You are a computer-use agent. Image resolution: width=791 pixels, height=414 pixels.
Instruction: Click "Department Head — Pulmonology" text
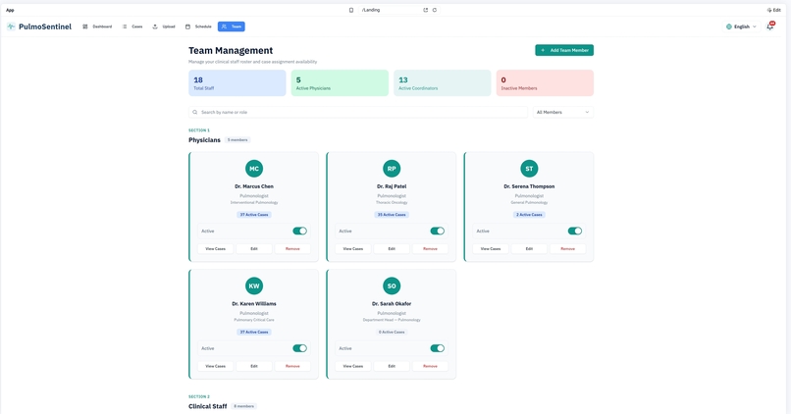(x=392, y=320)
